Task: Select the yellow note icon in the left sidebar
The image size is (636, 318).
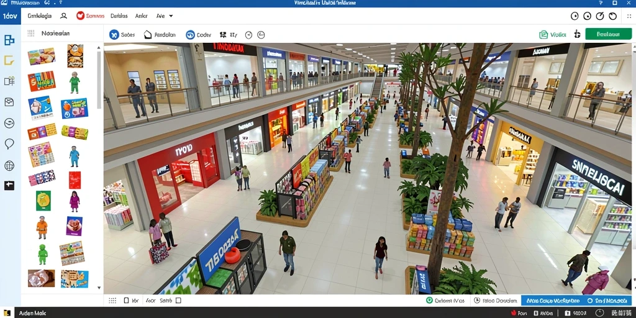Action: (x=9, y=61)
